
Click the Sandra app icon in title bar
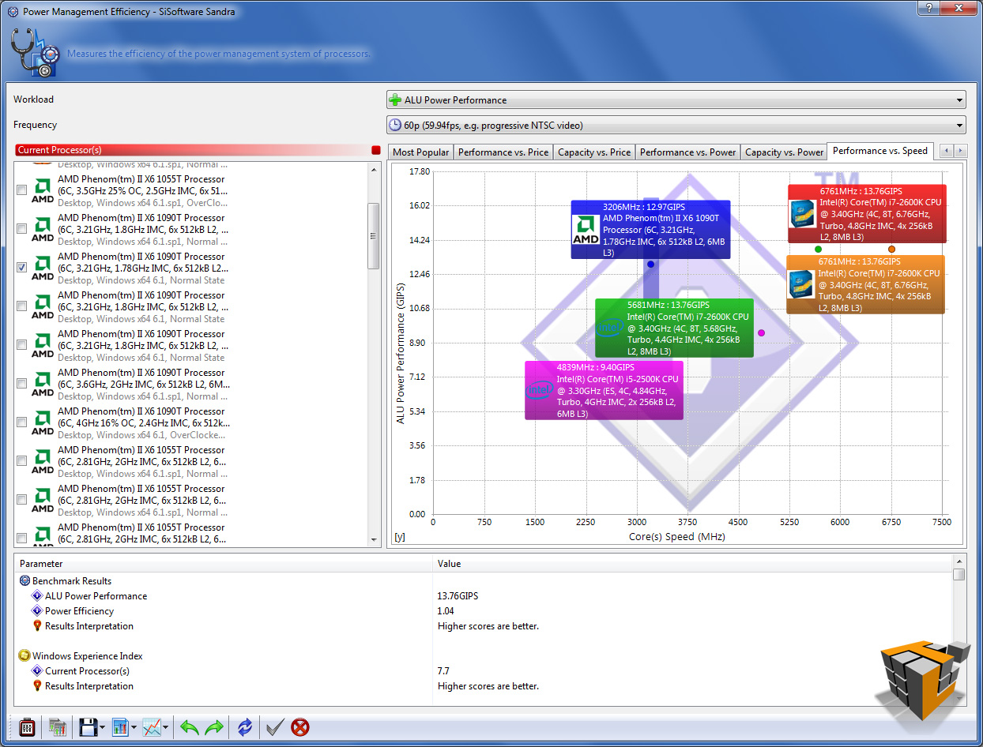click(13, 12)
